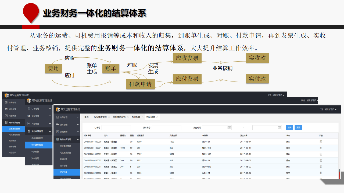Select 派车管理 truck icon in front window sidebar

pyautogui.click(x=58, y=125)
